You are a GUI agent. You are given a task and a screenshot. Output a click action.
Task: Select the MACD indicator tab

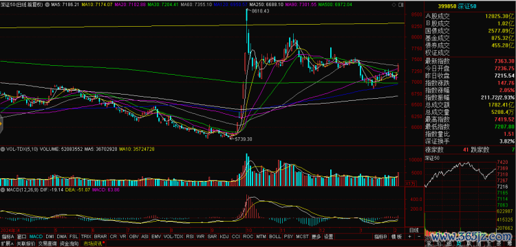pyautogui.click(x=36, y=236)
